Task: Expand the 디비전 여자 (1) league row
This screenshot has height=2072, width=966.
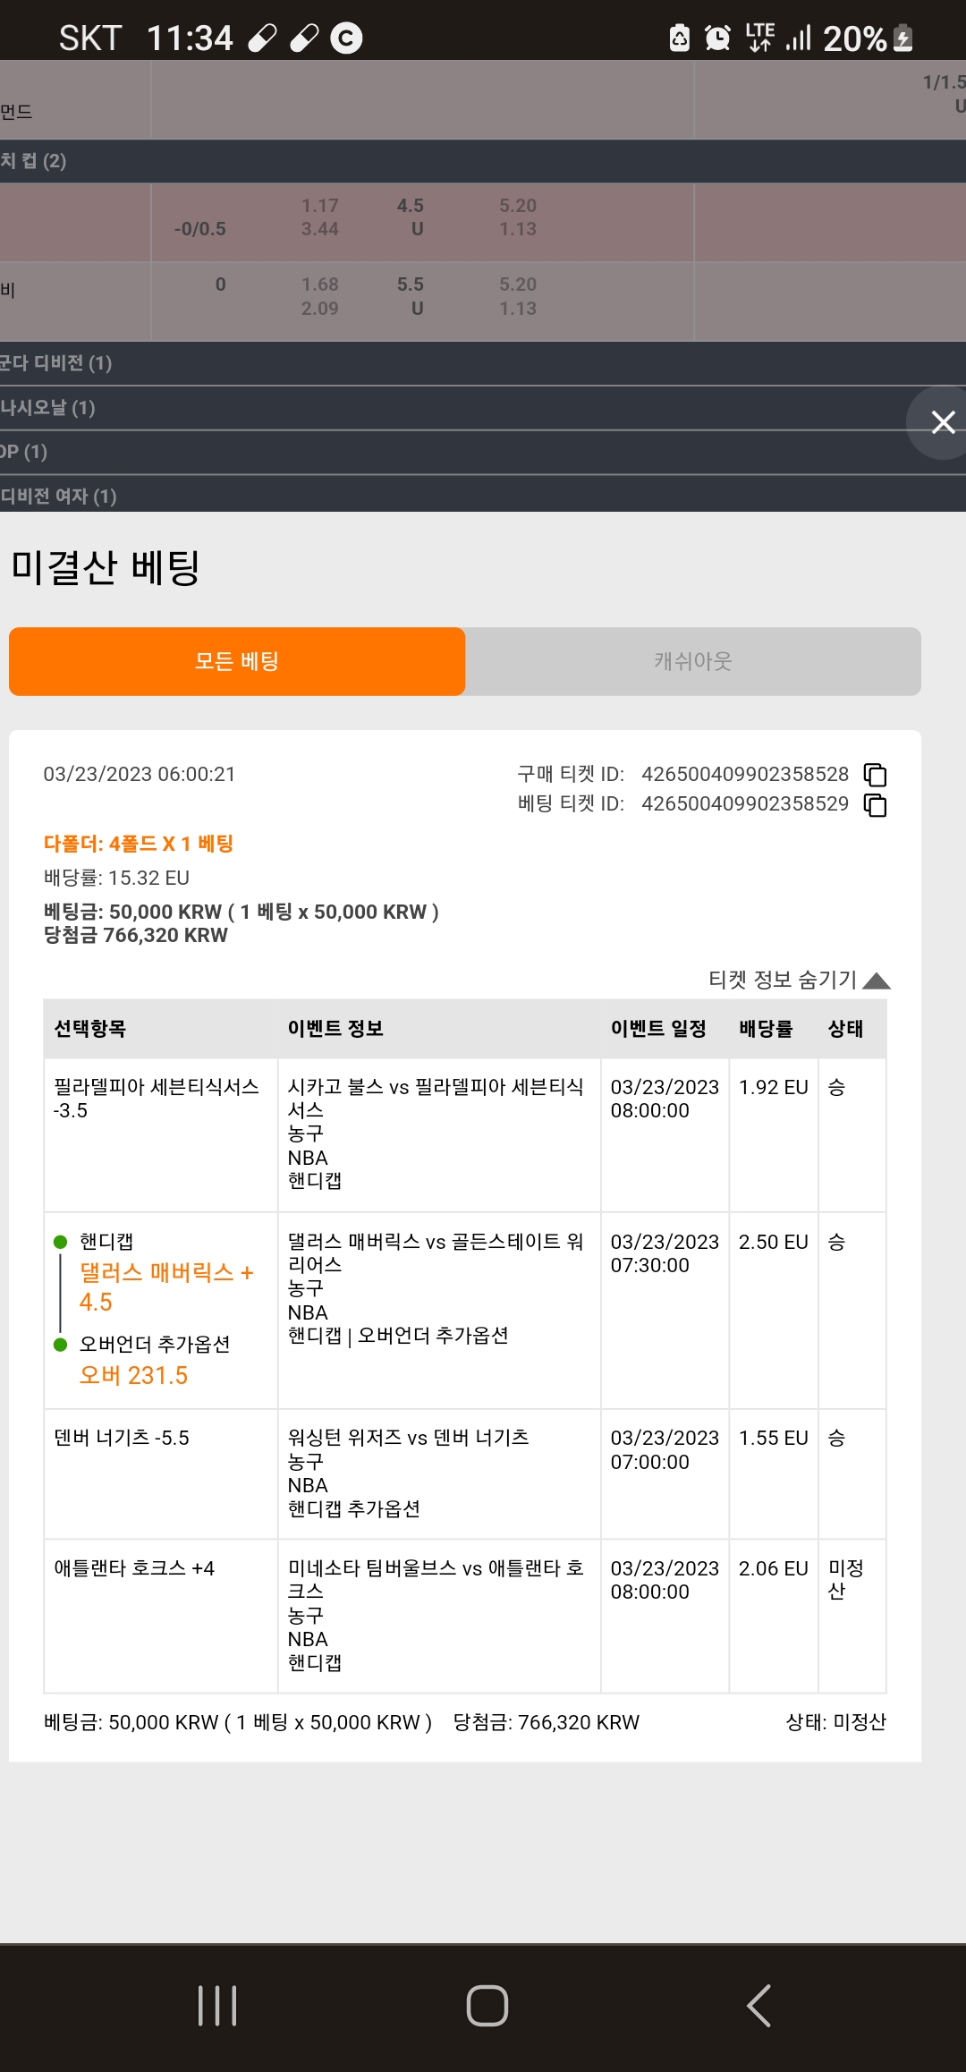Action: (483, 496)
